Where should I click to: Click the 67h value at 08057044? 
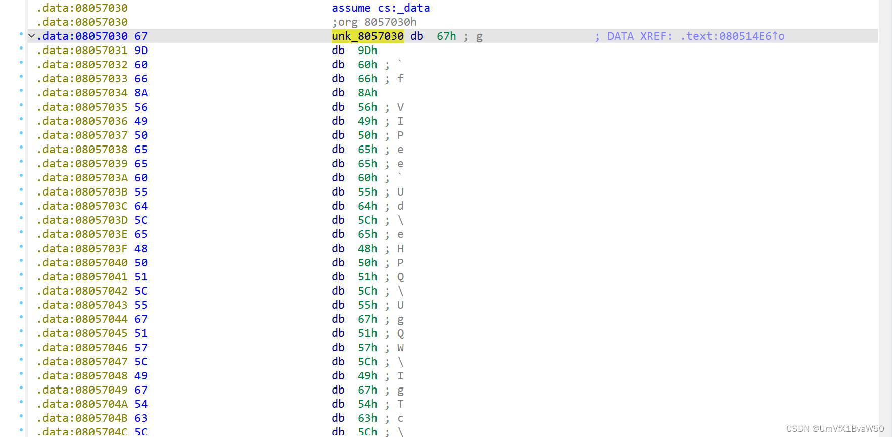point(367,319)
